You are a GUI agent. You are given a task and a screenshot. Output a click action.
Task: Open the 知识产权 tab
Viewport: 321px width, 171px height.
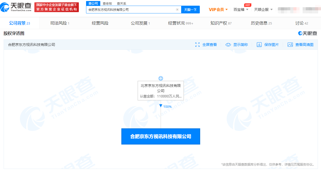coord(221,23)
